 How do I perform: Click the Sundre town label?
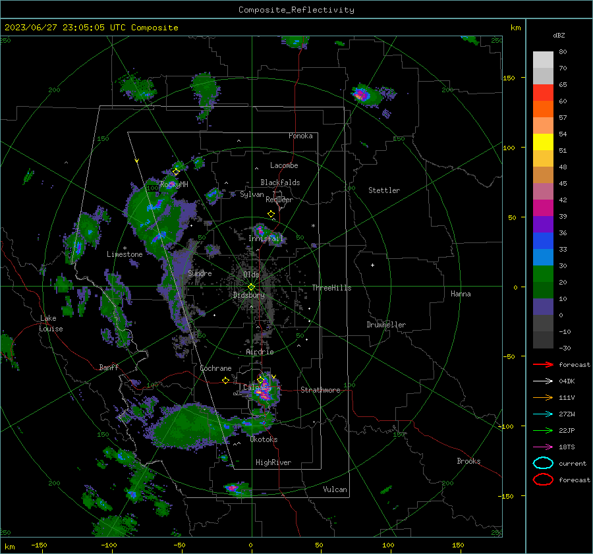(200, 273)
